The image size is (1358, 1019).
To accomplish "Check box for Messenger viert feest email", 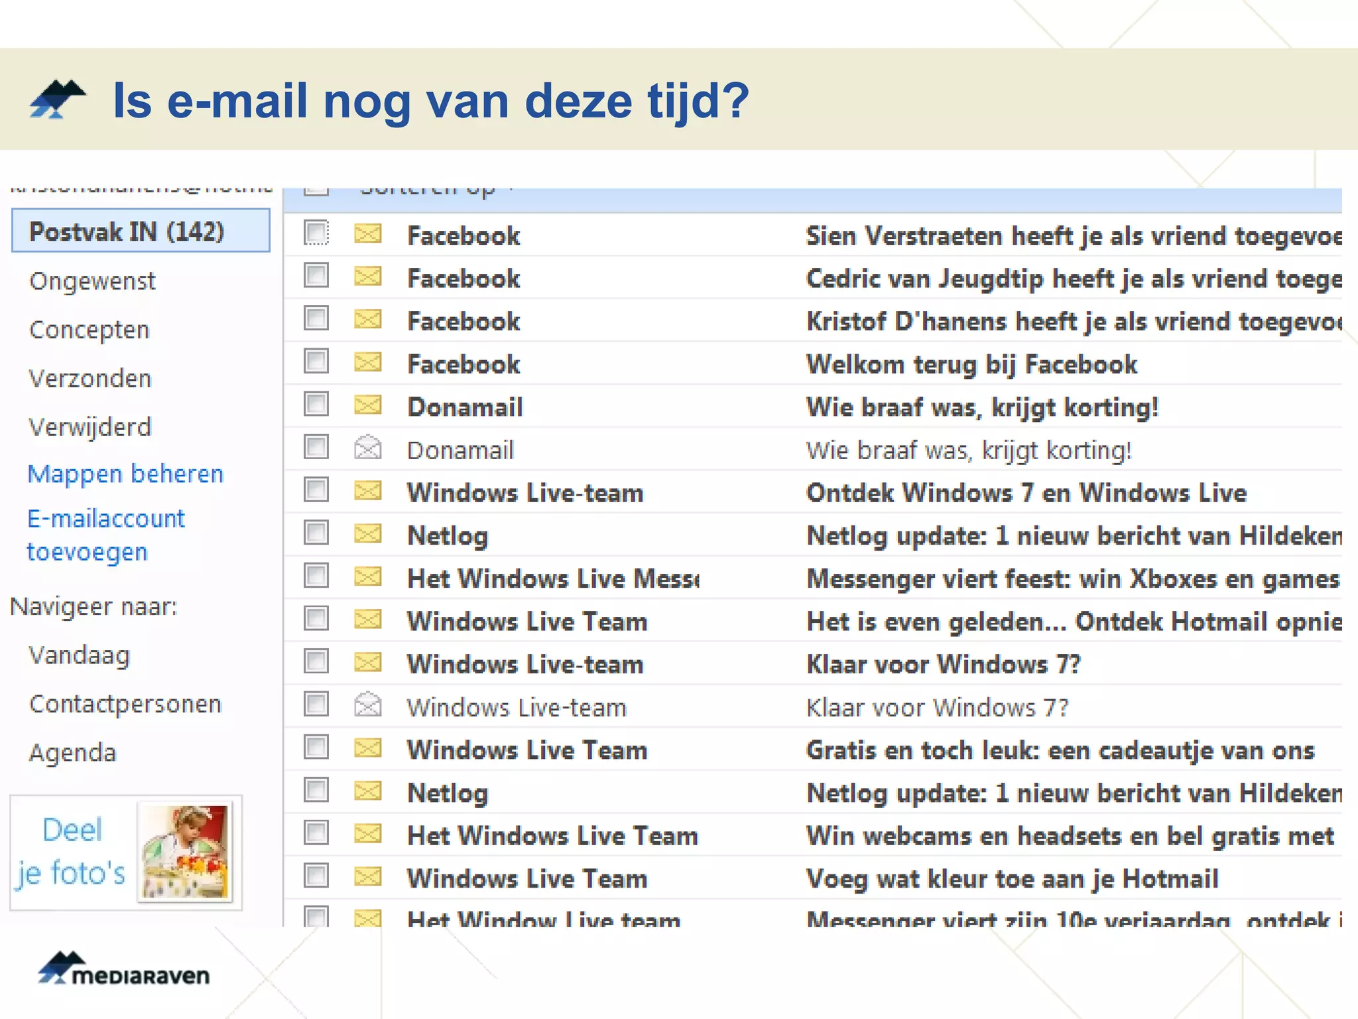I will [316, 576].
